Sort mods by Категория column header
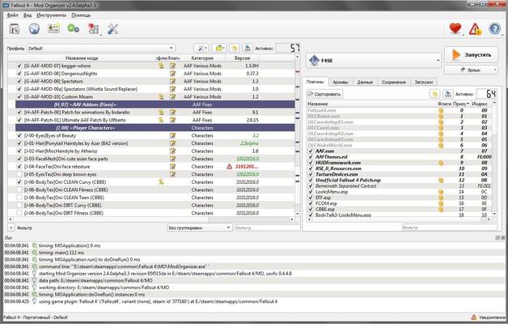508x324 pixels. click(202, 58)
